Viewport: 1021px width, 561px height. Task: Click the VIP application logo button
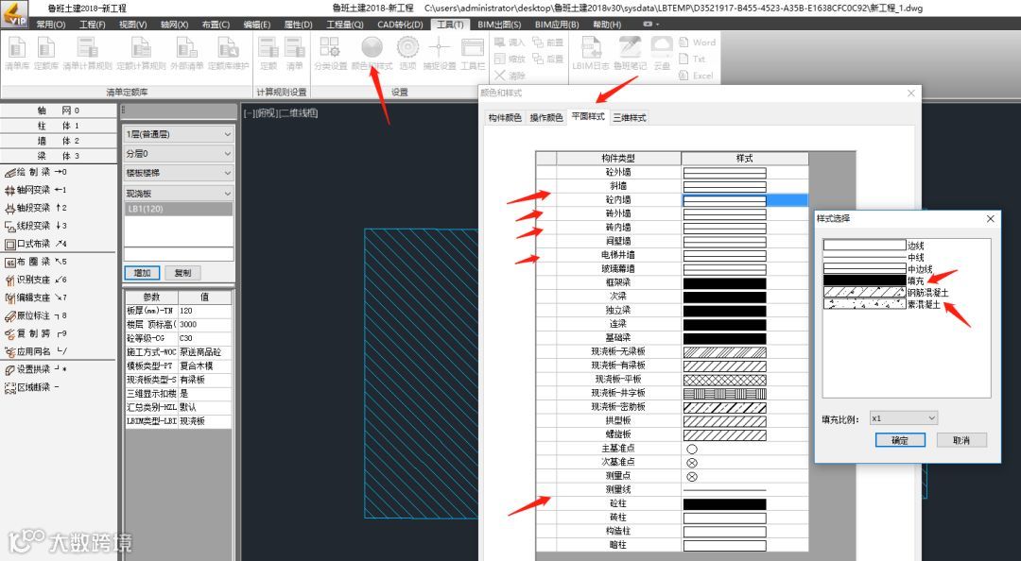pos(14,14)
